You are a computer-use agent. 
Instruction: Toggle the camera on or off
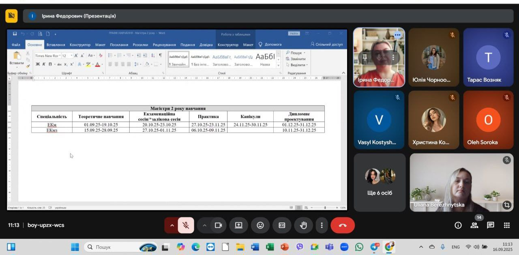pyautogui.click(x=219, y=225)
